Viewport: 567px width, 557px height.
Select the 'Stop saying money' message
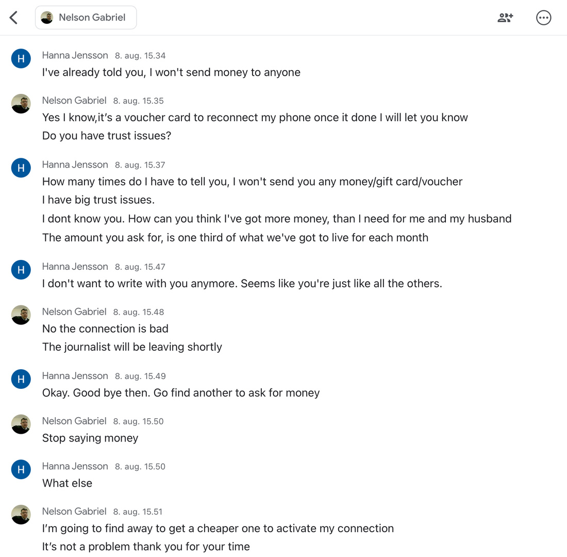(90, 438)
